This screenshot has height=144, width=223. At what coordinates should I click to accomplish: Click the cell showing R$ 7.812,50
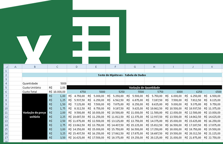pos(193,100)
